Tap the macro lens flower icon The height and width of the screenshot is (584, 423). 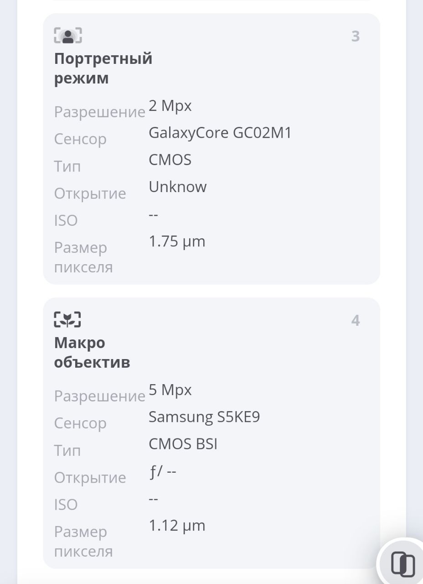coord(67,320)
